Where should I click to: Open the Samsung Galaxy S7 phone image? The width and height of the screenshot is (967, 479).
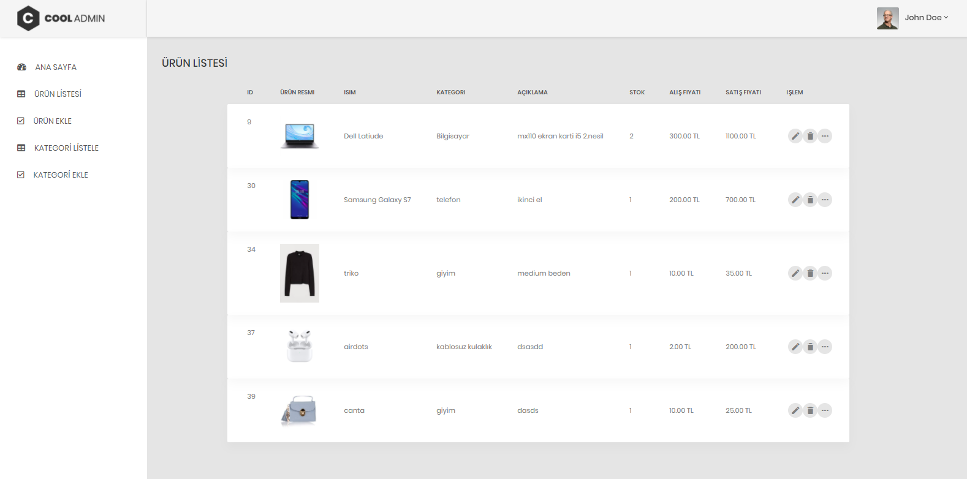point(300,200)
